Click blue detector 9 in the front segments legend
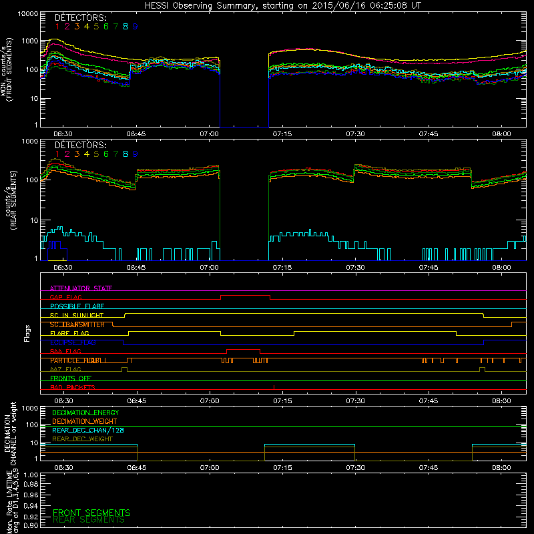534x534 pixels. [x=136, y=27]
